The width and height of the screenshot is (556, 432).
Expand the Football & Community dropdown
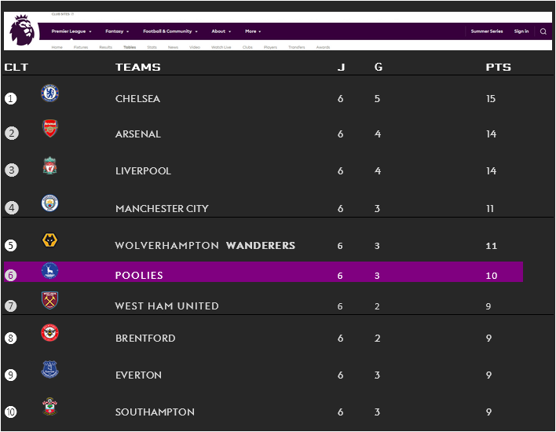point(170,31)
